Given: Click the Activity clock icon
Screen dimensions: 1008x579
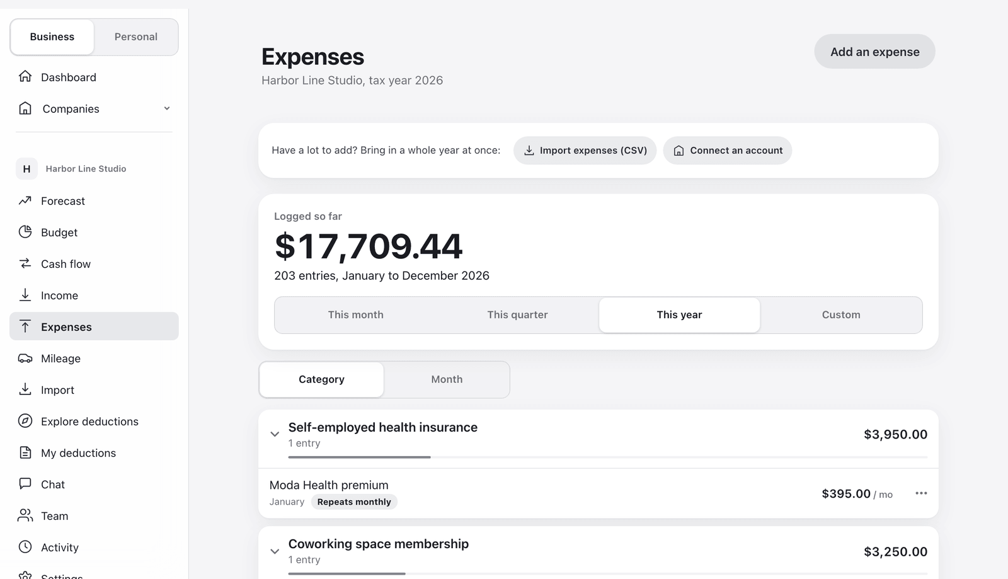Looking at the screenshot, I should [25, 547].
